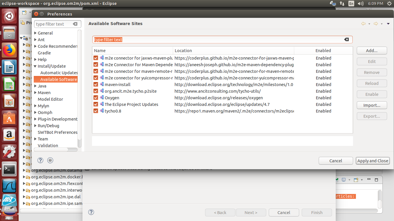The image size is (394, 221).
Task: Open Wireshark from the dock
Action: [x=9, y=186]
